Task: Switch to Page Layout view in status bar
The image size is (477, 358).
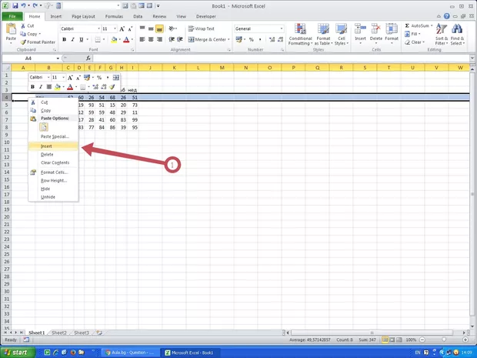Action: point(392,340)
